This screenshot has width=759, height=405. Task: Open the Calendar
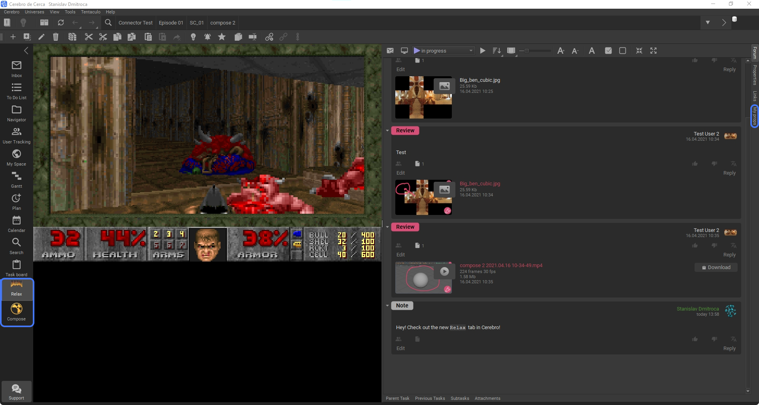pyautogui.click(x=17, y=224)
